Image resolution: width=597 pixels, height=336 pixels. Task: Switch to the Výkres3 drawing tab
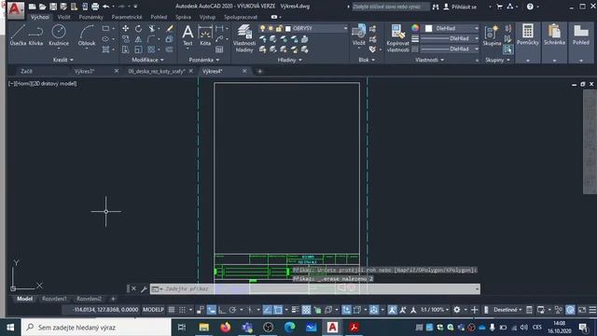pyautogui.click(x=84, y=71)
